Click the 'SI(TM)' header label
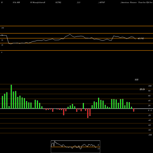The image size is (153, 153). pyautogui.click(x=58, y=2)
